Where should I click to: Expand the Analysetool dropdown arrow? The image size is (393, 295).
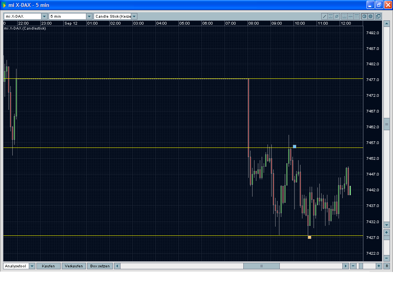[32, 266]
